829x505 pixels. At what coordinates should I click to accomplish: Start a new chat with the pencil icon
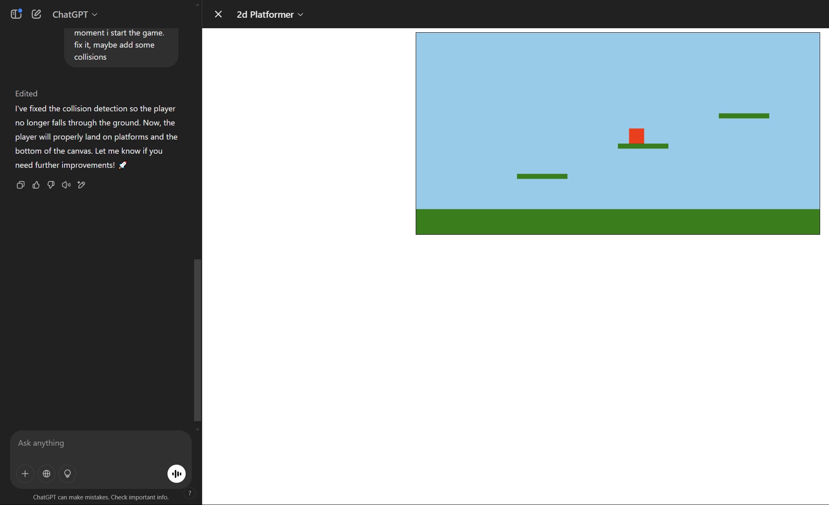(x=36, y=14)
